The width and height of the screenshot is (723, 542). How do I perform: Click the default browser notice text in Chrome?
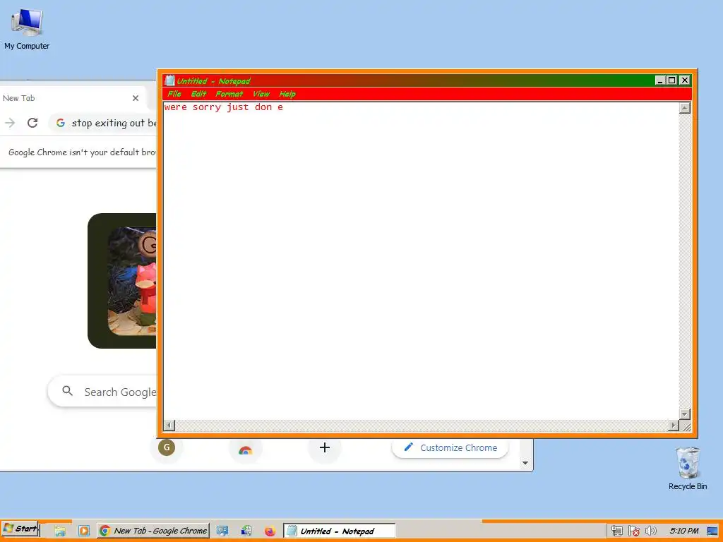(x=83, y=152)
